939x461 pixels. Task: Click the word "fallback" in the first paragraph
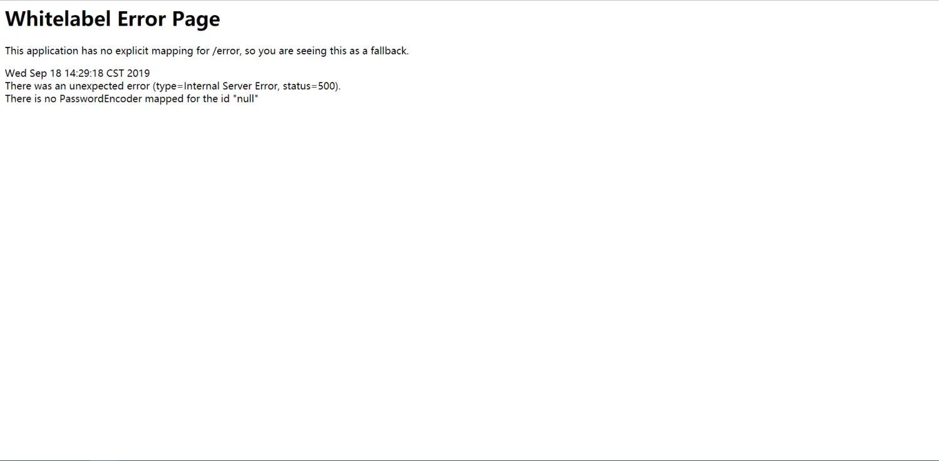tap(388, 51)
